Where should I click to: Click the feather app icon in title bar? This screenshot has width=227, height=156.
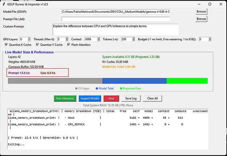point(4,4)
